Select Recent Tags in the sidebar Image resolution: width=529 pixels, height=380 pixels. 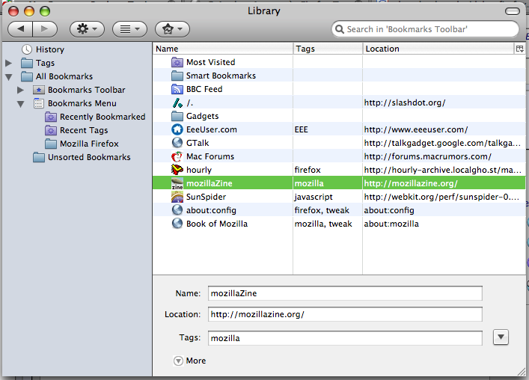(x=84, y=130)
